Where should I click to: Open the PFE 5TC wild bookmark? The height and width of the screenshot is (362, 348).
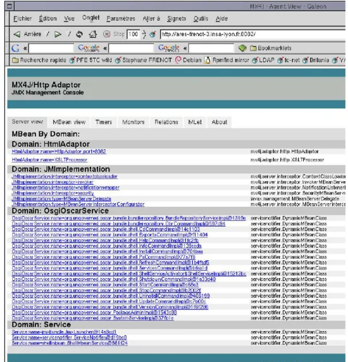[x=91, y=60]
